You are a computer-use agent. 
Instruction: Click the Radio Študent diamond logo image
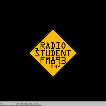click(53, 53)
